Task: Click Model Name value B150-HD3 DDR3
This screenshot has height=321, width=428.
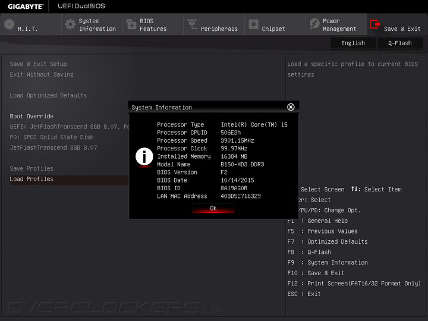Action: 242,164
